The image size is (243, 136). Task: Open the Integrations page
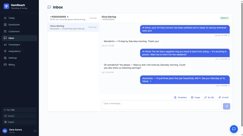tap(19, 51)
